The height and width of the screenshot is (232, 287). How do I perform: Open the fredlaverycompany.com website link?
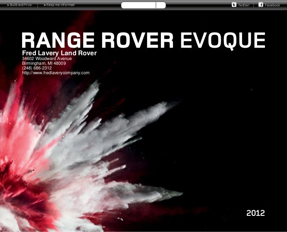(56, 73)
